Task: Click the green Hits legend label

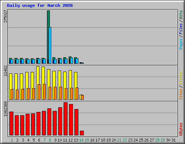Action: [x=181, y=15]
